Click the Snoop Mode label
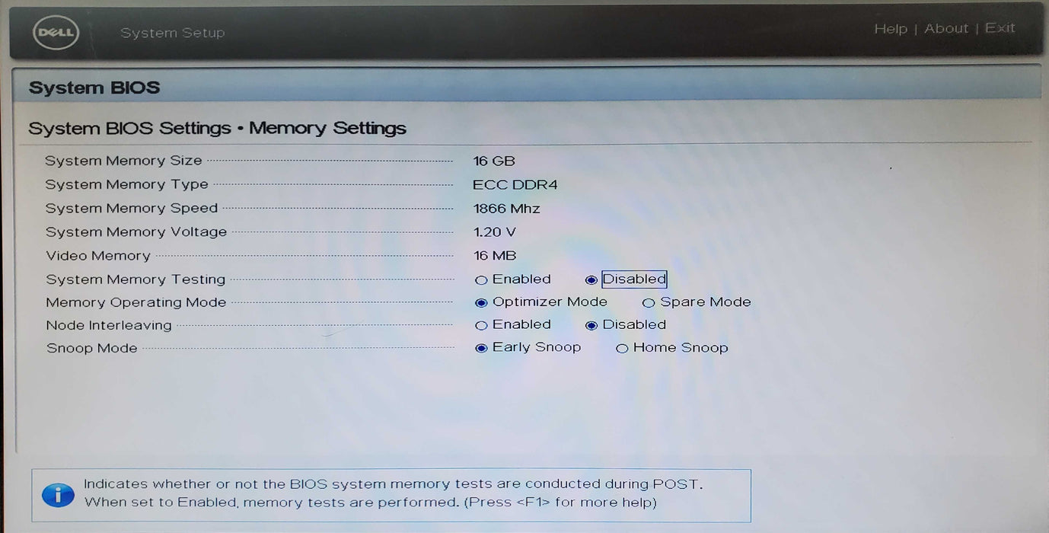Viewport: 1049px width, 533px height. [92, 348]
